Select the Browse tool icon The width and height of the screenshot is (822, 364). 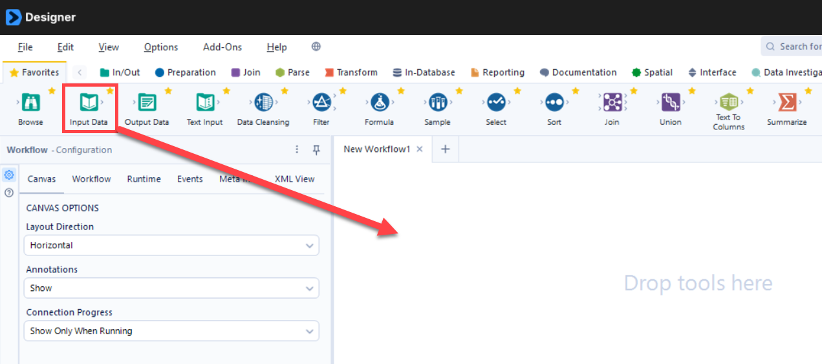coord(30,102)
